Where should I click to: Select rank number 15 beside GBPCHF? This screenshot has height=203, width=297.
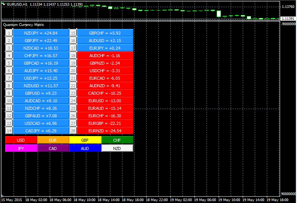pyautogui.click(x=73, y=33)
